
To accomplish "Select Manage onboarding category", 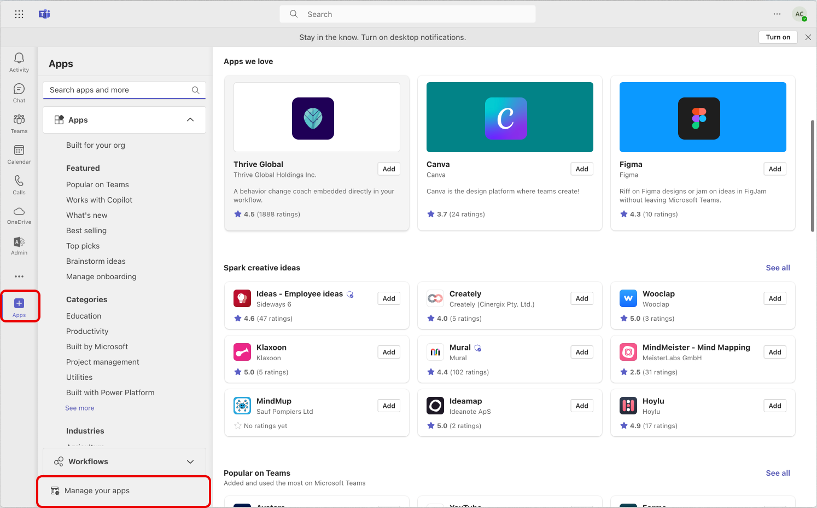I will pyautogui.click(x=101, y=276).
